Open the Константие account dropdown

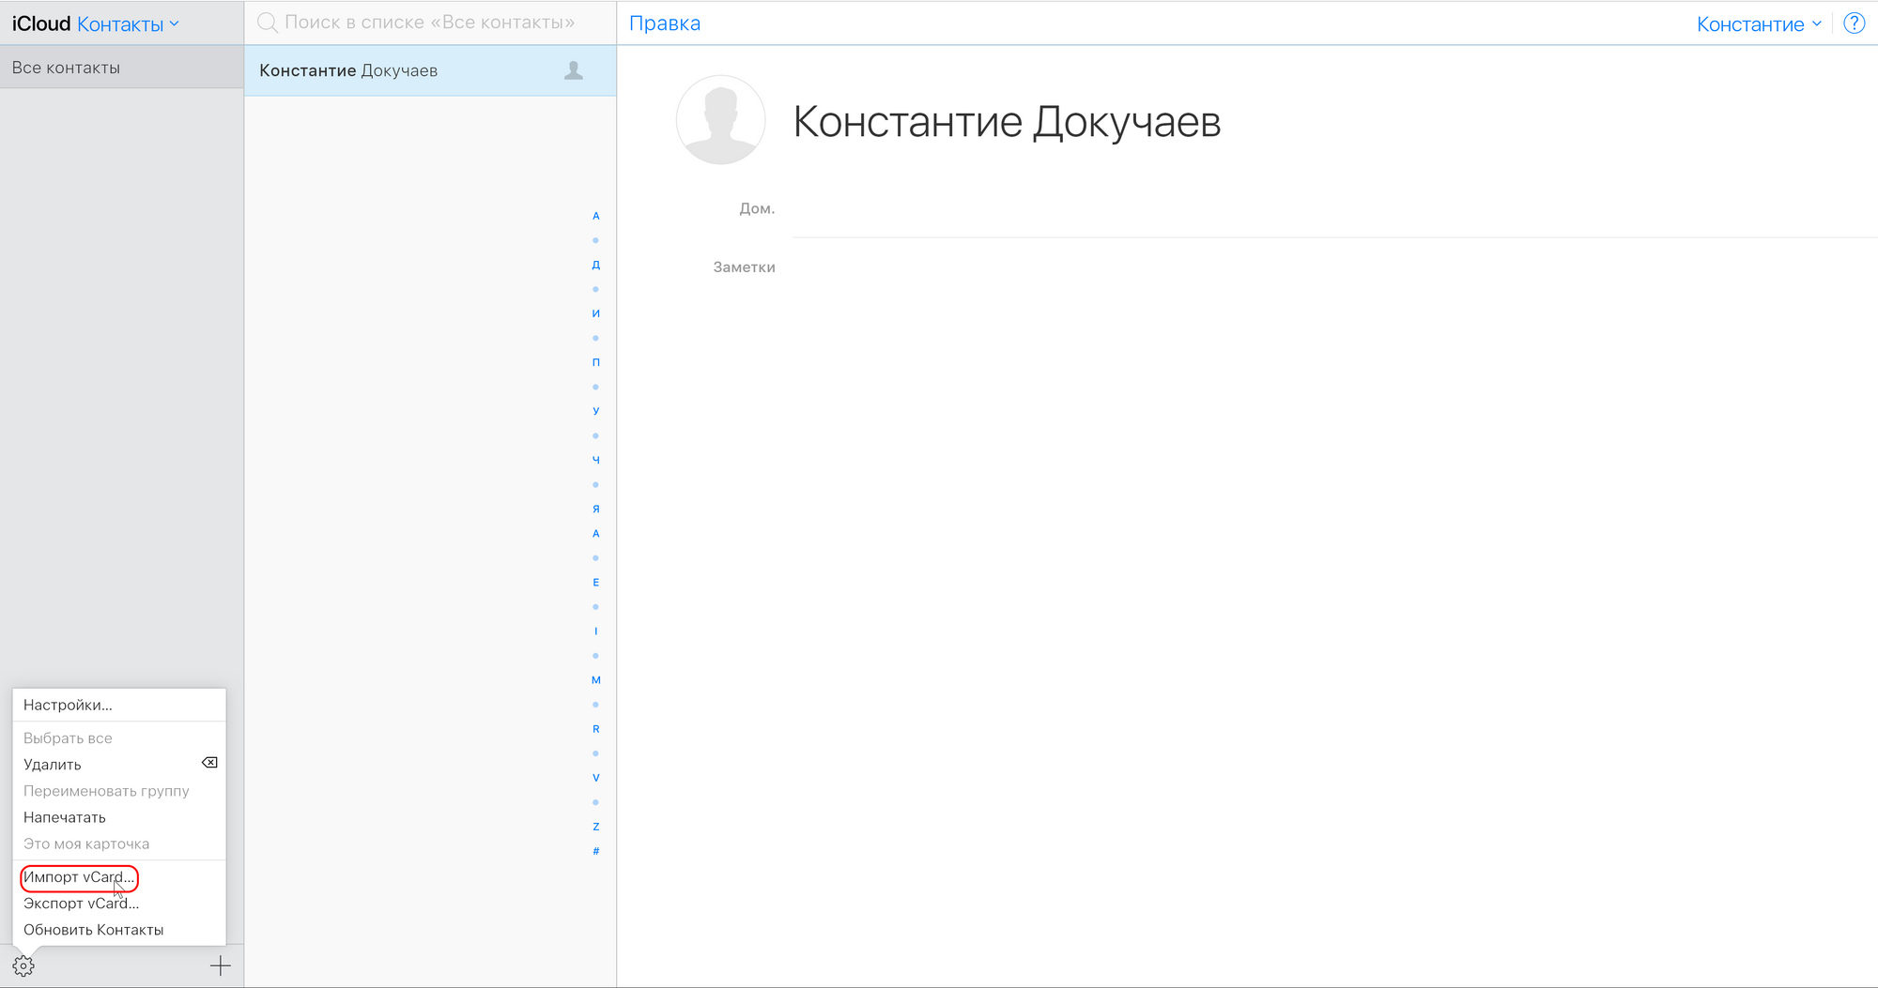[x=1759, y=24]
